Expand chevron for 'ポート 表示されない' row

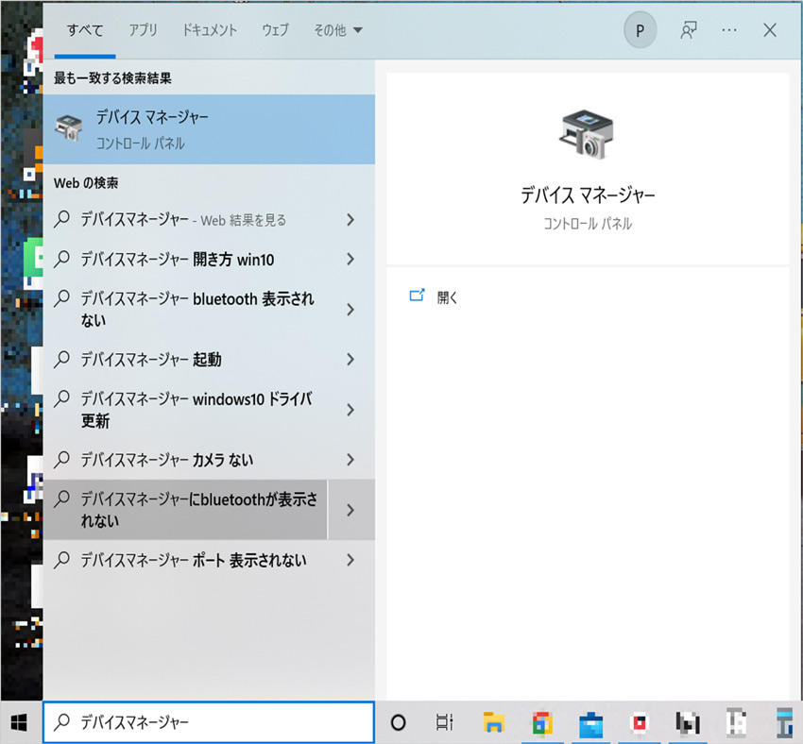[x=350, y=560]
